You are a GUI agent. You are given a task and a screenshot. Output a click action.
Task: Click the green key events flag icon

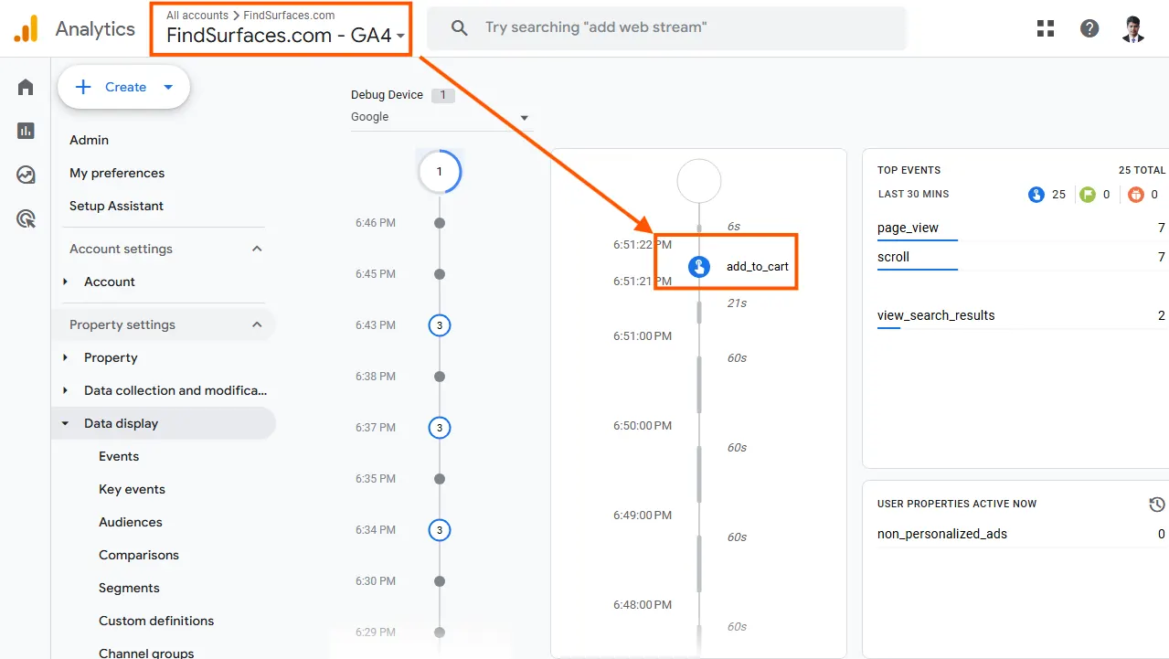pos(1087,195)
